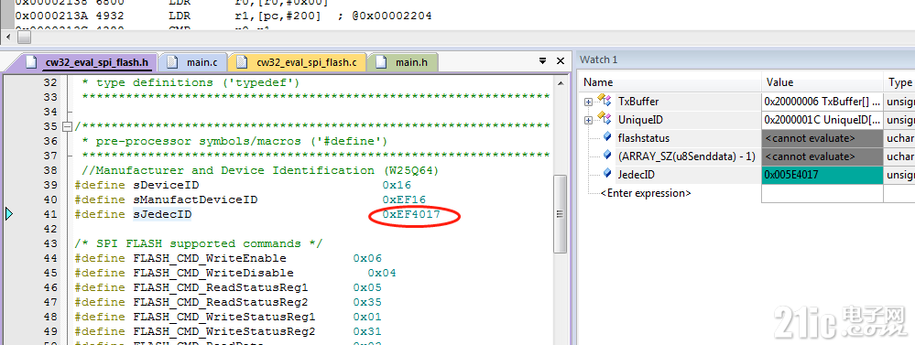Collapse code fold at line 35

click(67, 126)
